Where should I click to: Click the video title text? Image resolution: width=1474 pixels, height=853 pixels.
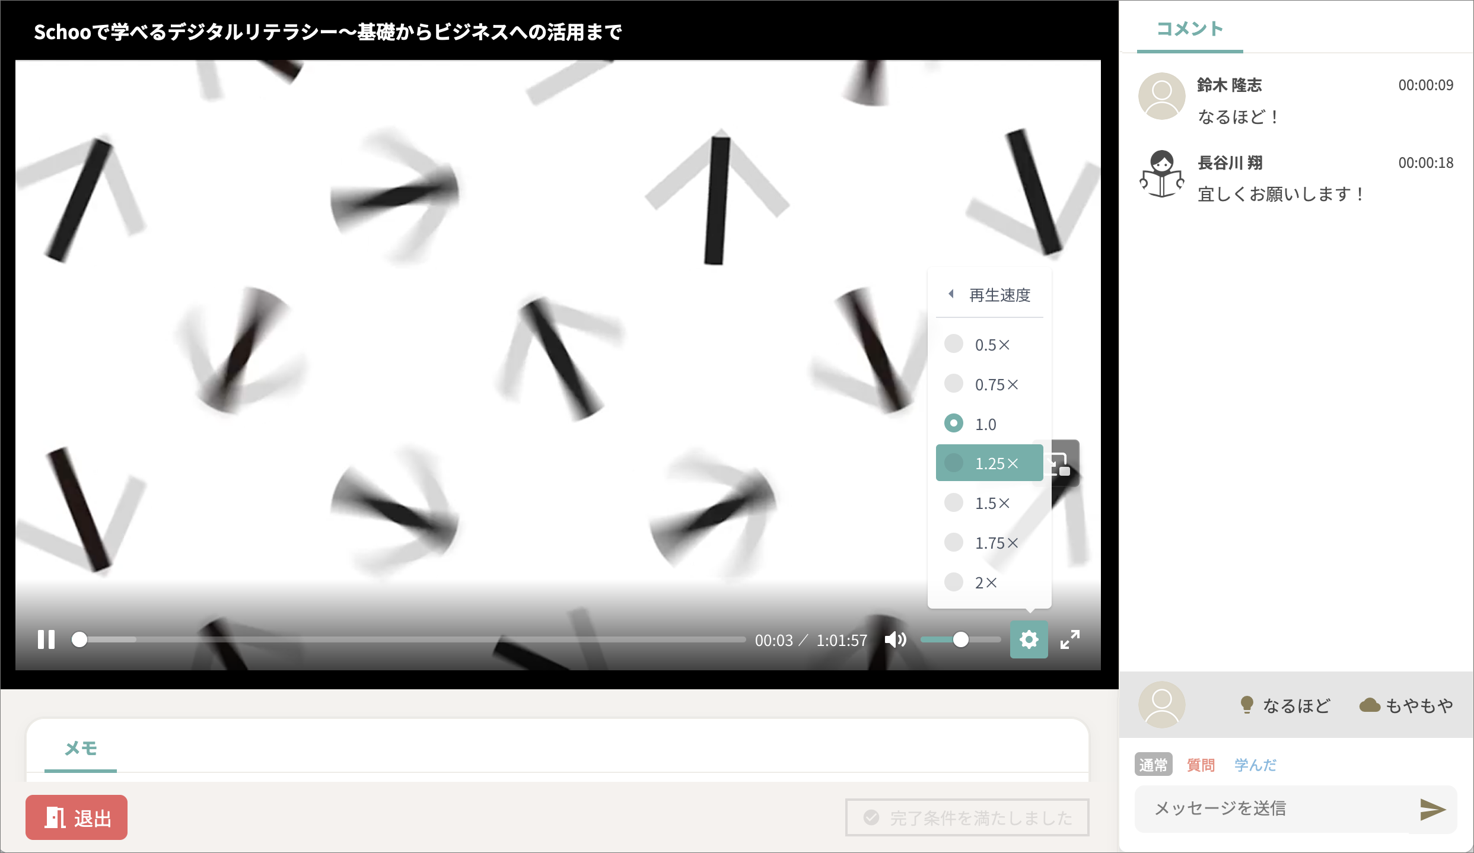click(327, 32)
